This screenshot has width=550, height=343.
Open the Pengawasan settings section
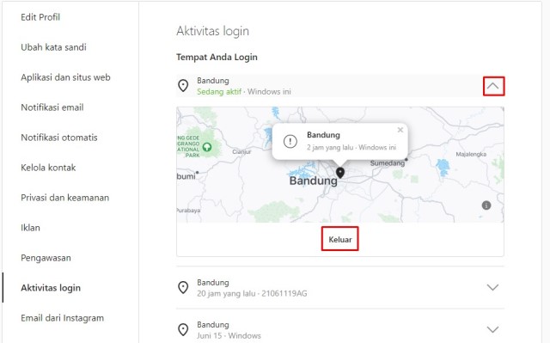[x=46, y=258]
